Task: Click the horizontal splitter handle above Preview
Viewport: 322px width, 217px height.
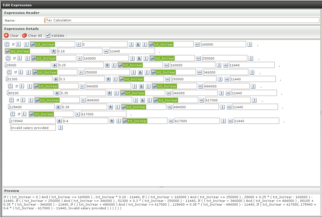Action: [x=161, y=187]
